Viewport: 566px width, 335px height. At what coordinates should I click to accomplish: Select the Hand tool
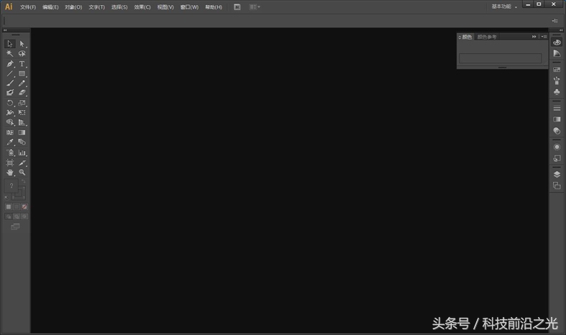pyautogui.click(x=10, y=173)
